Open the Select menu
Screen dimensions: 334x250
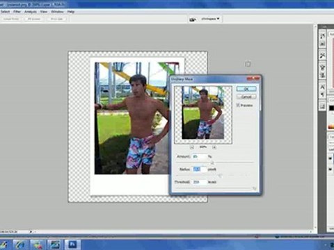(x=5, y=12)
